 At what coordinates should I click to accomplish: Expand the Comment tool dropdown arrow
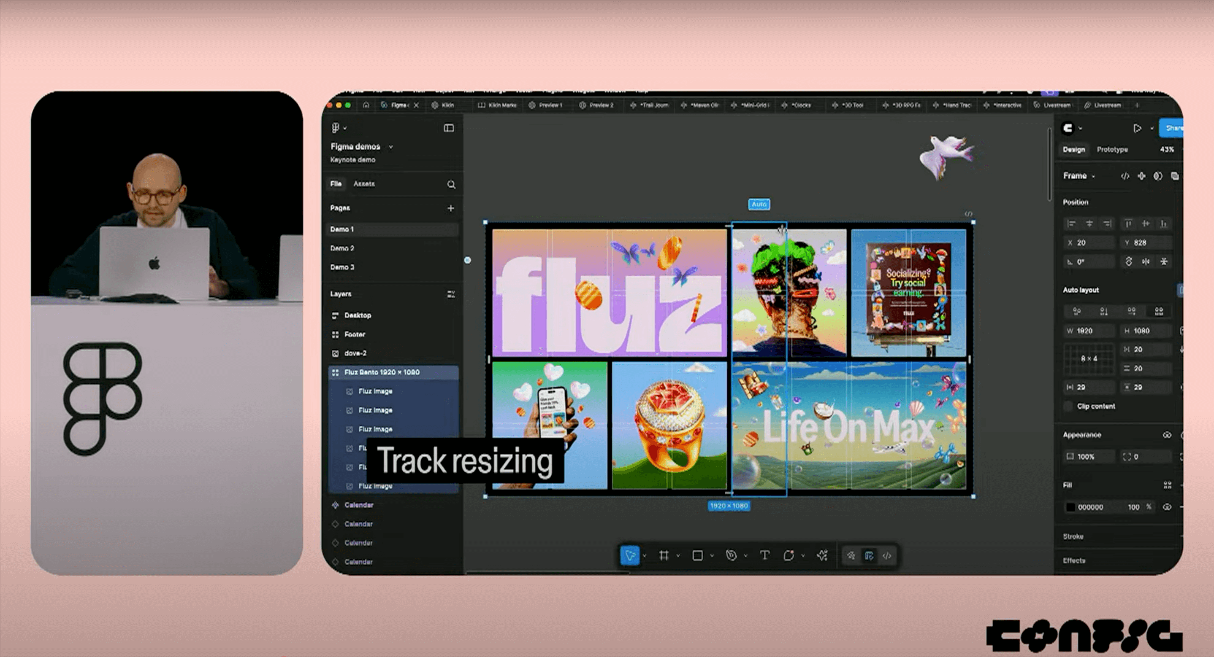tap(803, 556)
